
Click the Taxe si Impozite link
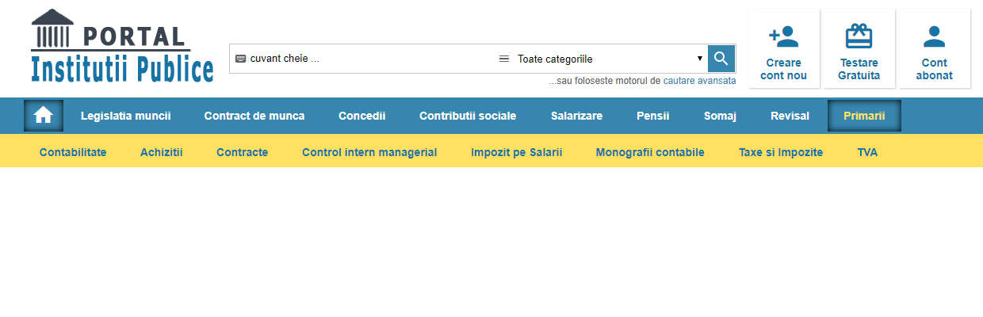[x=781, y=152]
